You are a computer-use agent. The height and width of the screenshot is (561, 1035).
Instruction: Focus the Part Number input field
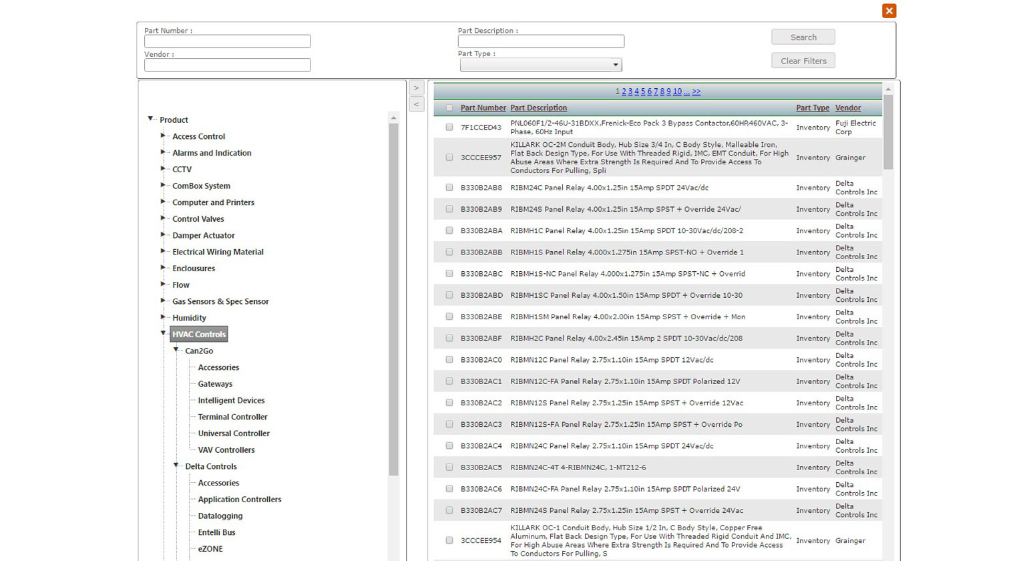click(228, 41)
